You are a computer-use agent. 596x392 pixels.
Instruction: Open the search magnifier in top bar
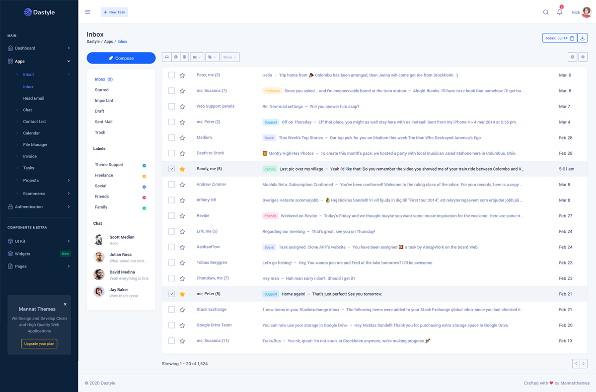546,12
